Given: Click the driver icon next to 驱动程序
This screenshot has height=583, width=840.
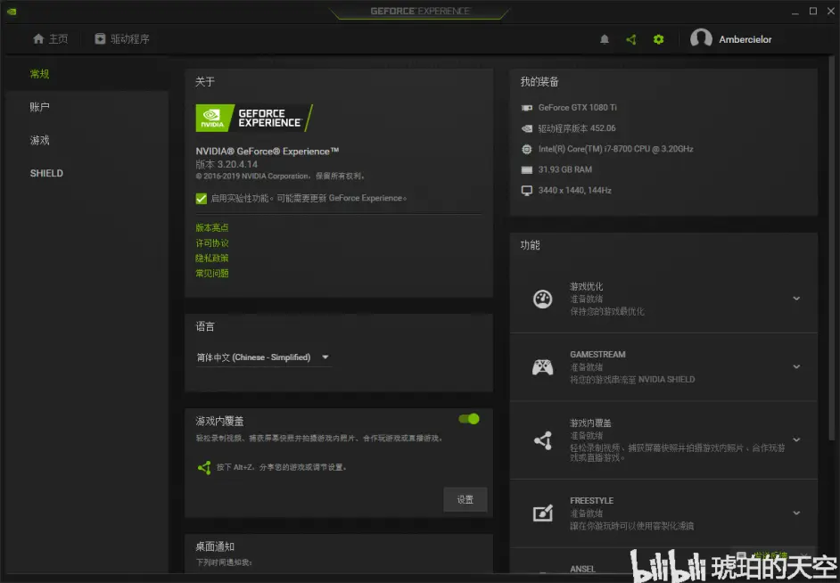Looking at the screenshot, I should (x=100, y=38).
